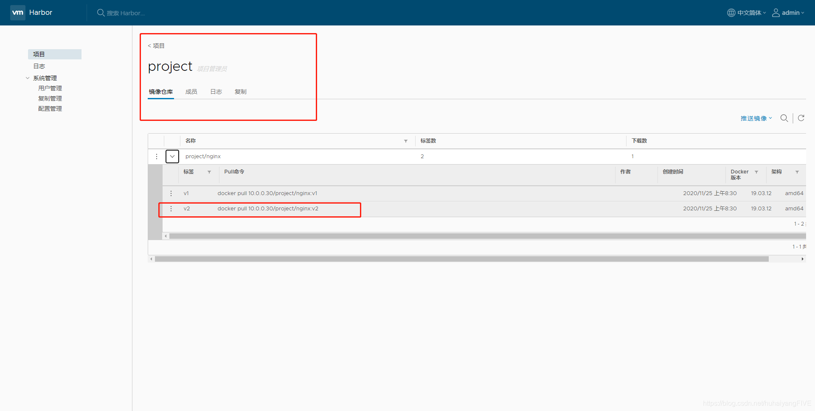Image resolution: width=815 pixels, height=411 pixels.
Task: Open 用户管理 in the sidebar
Action: tap(50, 88)
